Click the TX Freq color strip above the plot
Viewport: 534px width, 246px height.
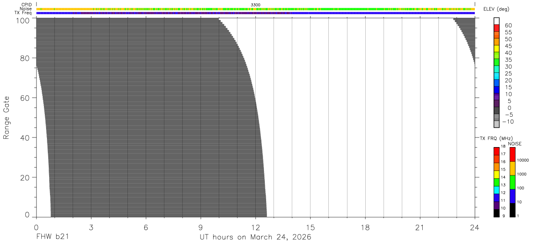256,13
